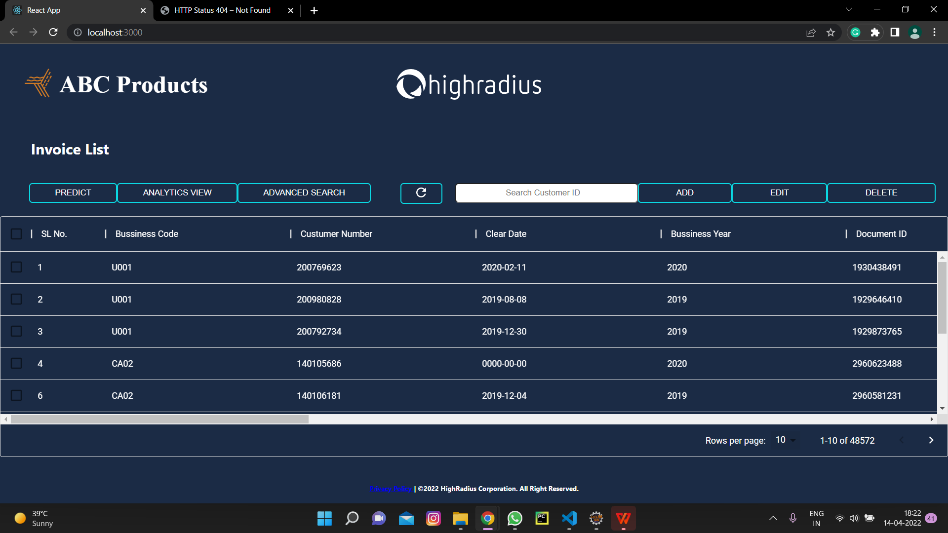The width and height of the screenshot is (948, 533).
Task: Select the checkbox beside business code CA02
Action: point(16,363)
